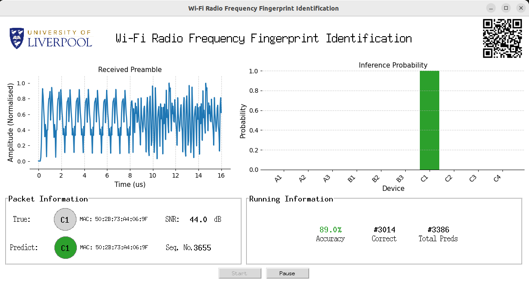
Task: Click the QR code in the top right corner
Action: [x=502, y=38]
